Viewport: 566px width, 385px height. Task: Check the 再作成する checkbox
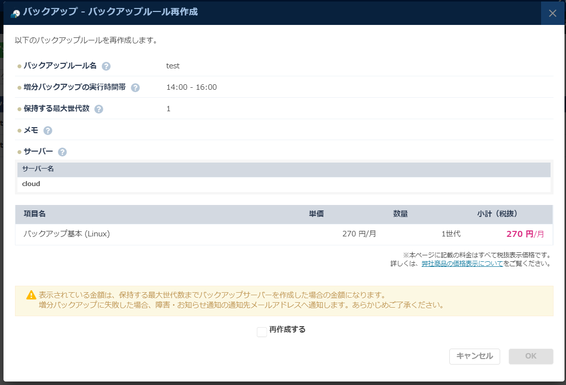(262, 331)
